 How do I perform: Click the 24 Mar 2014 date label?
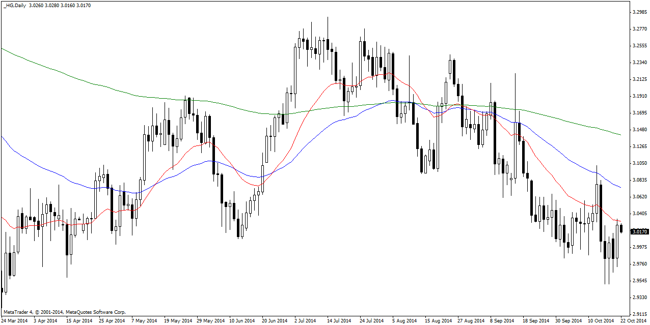pyautogui.click(x=15, y=321)
